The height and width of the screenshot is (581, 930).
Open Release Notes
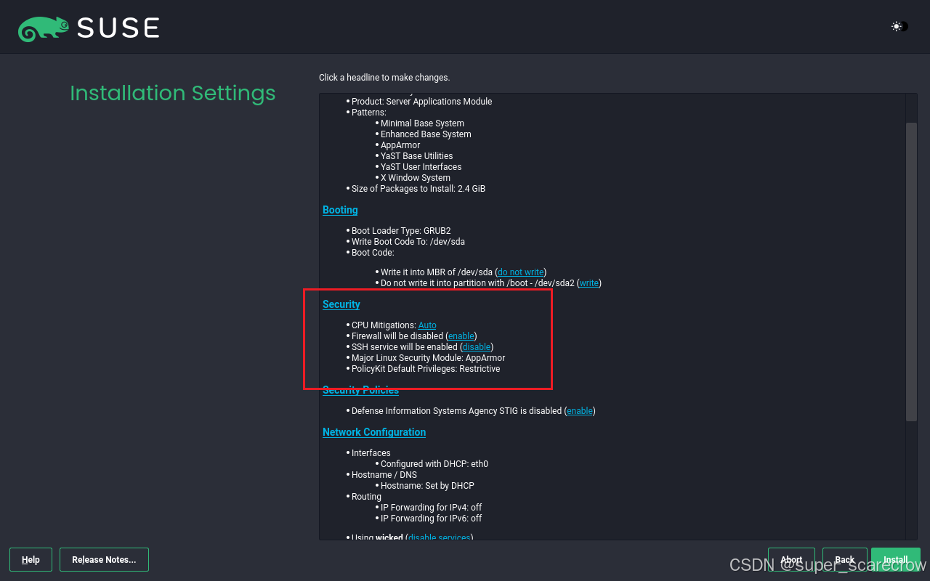pos(104,560)
